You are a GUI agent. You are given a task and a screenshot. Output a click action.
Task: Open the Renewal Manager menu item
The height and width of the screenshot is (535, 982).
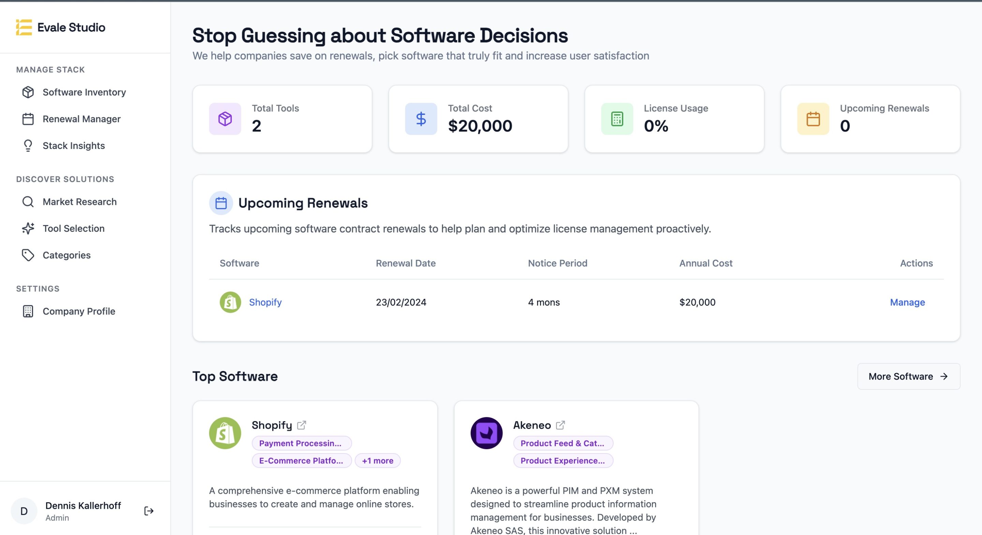[81, 119]
